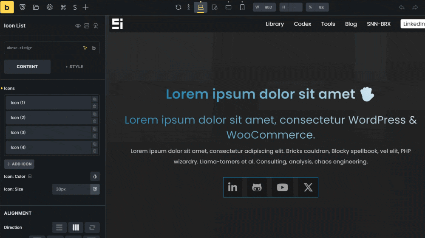Select the 'WooCommerce.' subheading text
Viewport: 425px width, 238px height.
[270, 134]
